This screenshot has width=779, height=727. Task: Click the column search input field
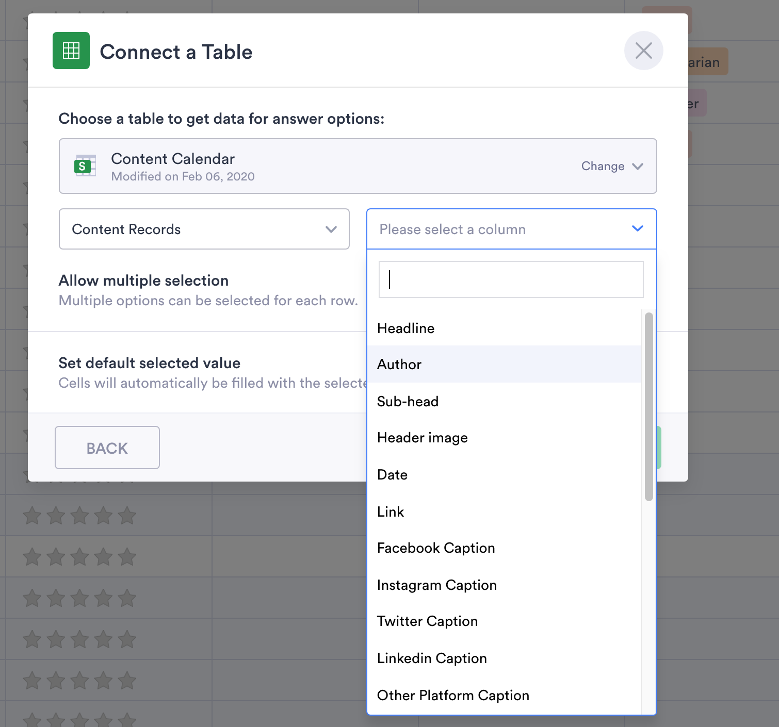click(511, 279)
